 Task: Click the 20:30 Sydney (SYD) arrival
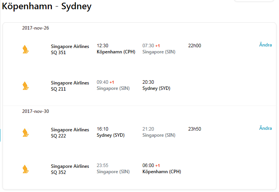156,86
